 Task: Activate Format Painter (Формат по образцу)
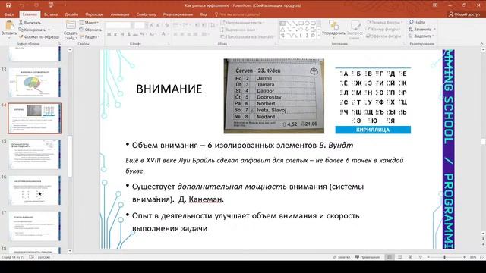[39, 37]
